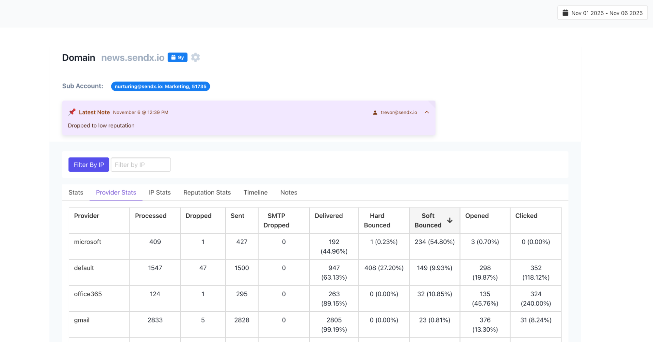Open the Notes tab
Image resolution: width=653 pixels, height=342 pixels.
click(289, 193)
